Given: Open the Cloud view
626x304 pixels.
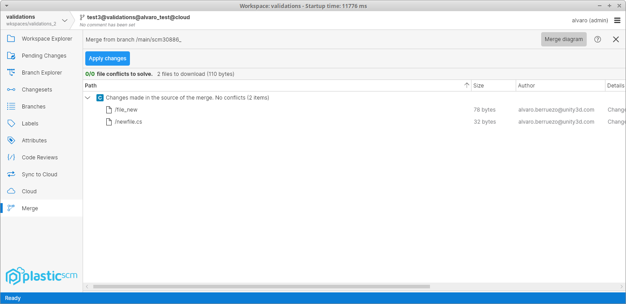Looking at the screenshot, I should pyautogui.click(x=11, y=191).
